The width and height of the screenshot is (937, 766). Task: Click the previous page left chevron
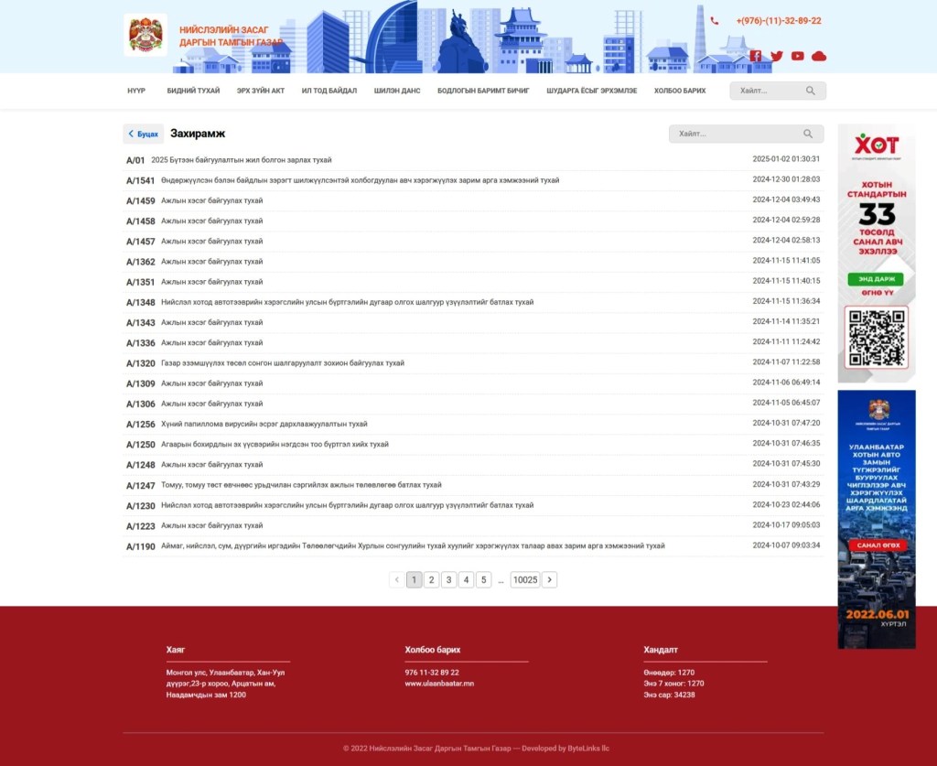tap(396, 579)
